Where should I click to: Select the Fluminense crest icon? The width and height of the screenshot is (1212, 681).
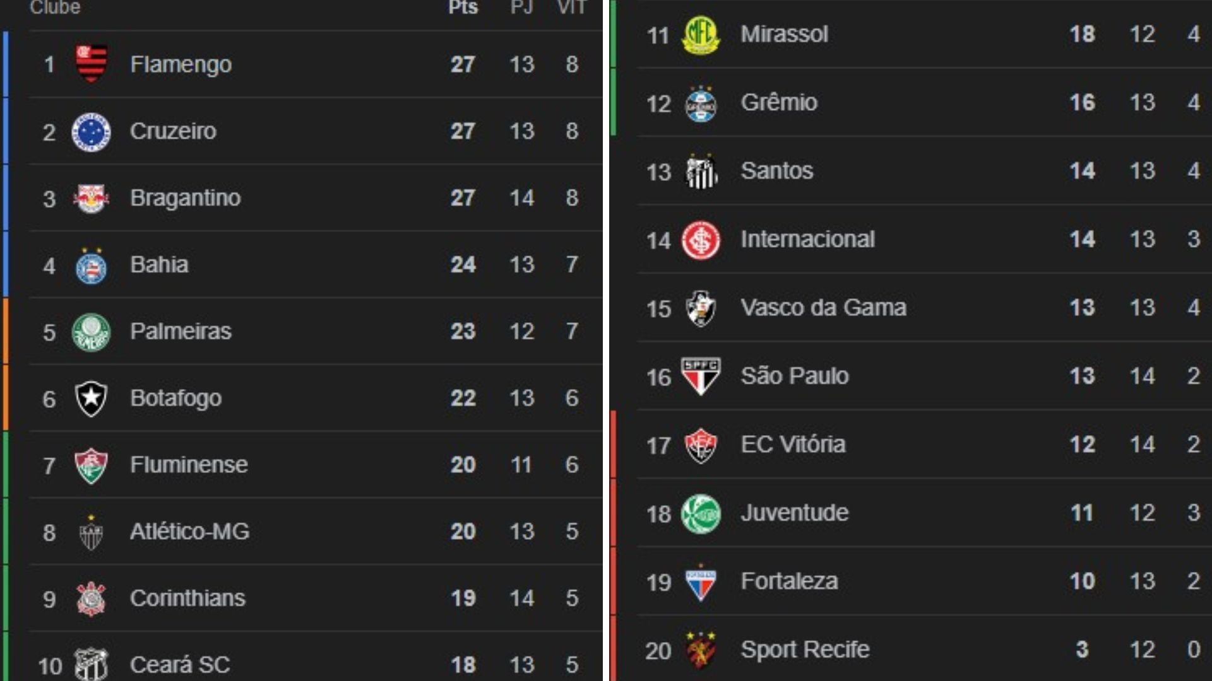tap(91, 465)
